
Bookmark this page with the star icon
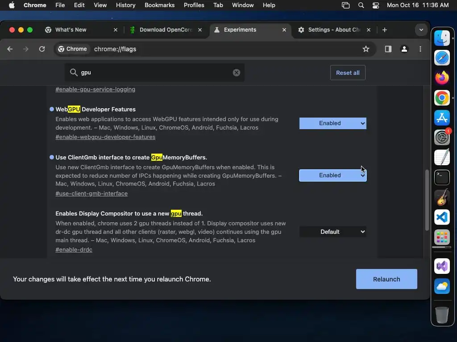[366, 49]
